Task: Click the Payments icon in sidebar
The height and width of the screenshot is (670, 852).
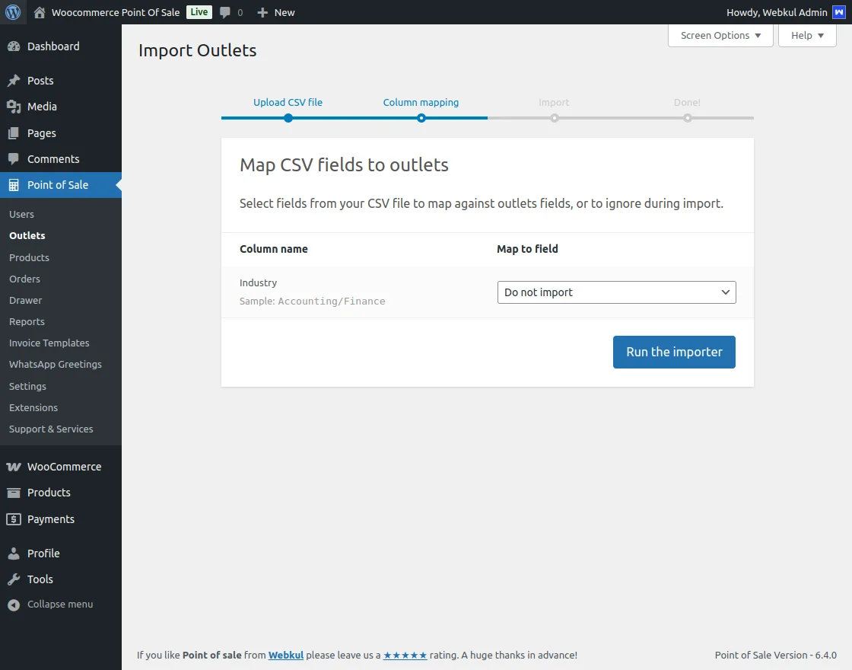Action: click(x=14, y=519)
